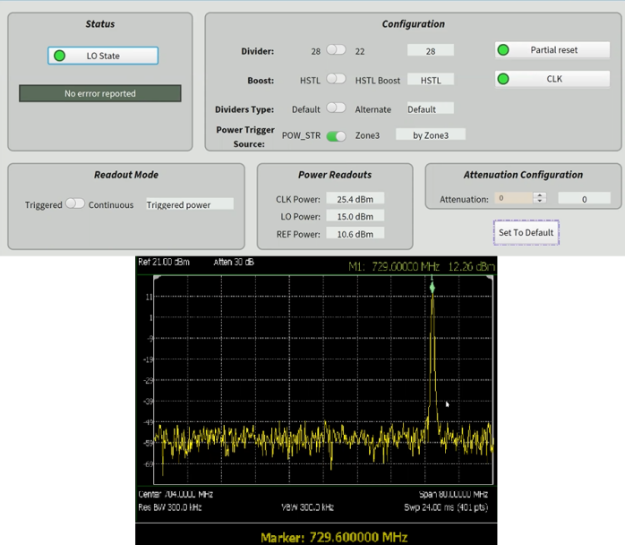Switch readout mode to Continuous

point(75,204)
